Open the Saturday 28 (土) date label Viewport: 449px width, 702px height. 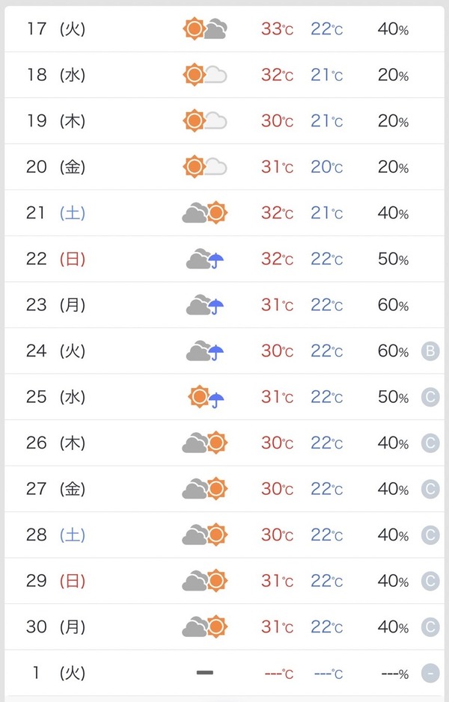[55, 535]
